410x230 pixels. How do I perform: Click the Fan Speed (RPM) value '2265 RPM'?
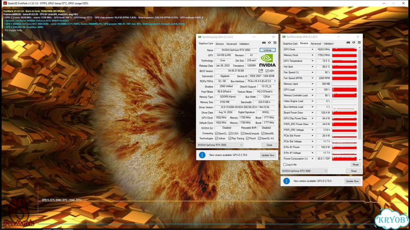pyautogui.click(x=323, y=78)
